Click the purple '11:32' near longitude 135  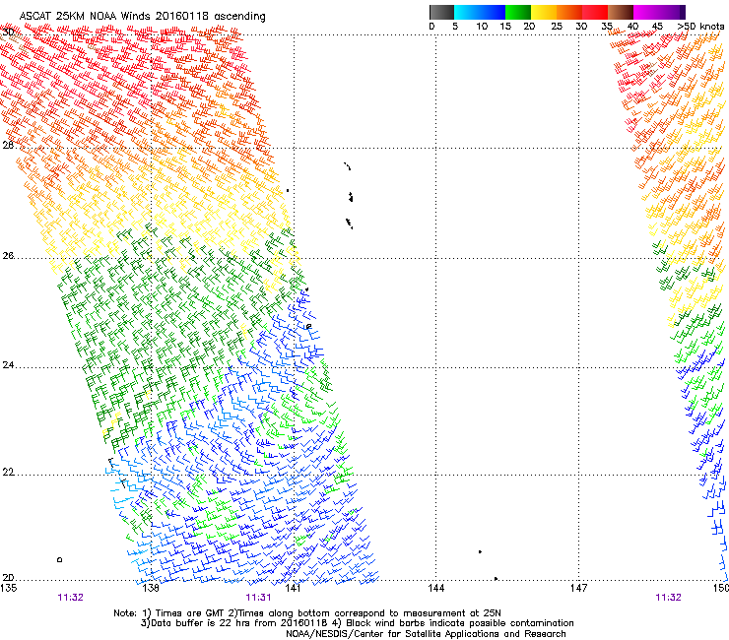pos(70,598)
